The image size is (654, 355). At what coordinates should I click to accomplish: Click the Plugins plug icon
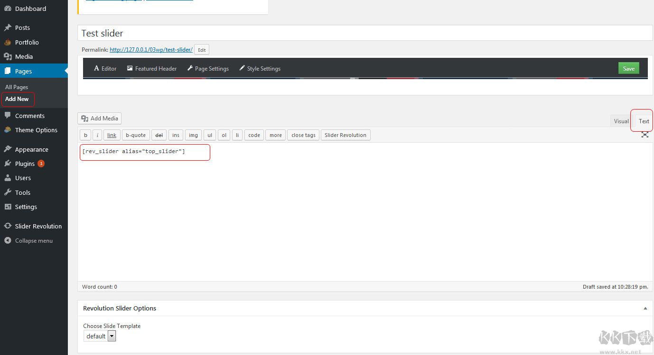8,164
